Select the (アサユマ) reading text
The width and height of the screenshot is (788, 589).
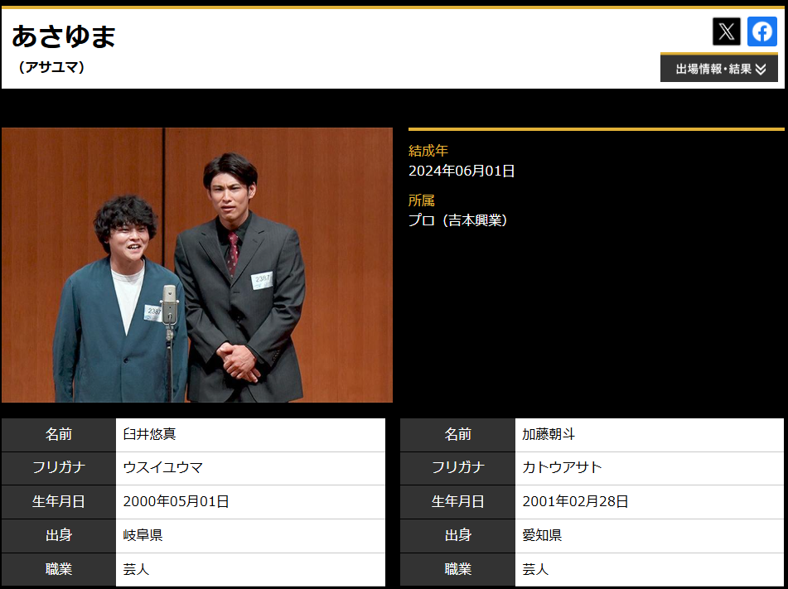point(51,67)
